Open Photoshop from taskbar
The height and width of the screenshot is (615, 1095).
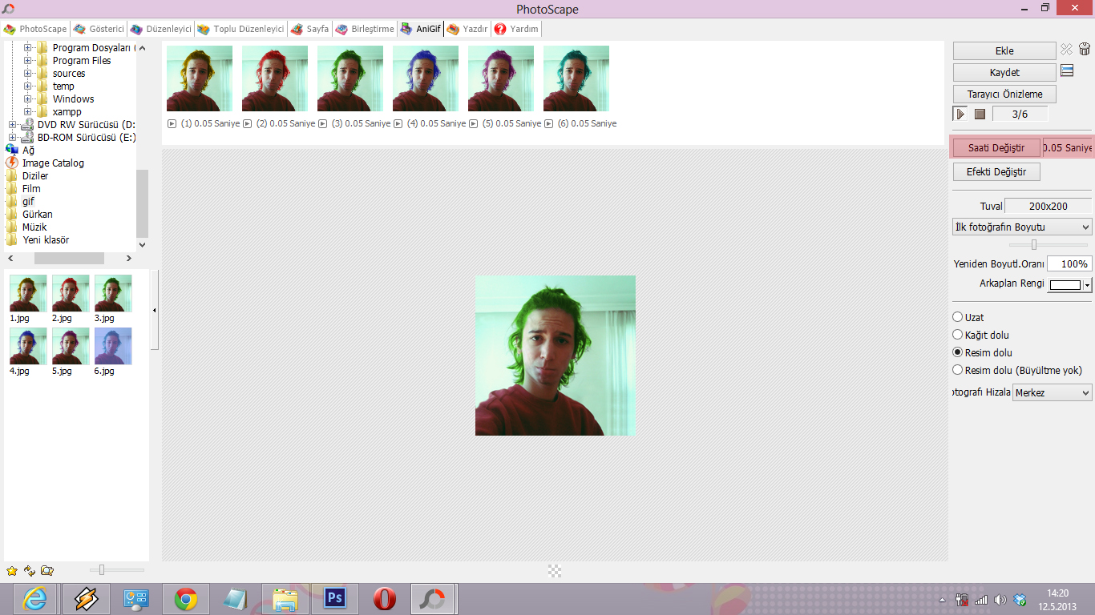[x=335, y=599]
